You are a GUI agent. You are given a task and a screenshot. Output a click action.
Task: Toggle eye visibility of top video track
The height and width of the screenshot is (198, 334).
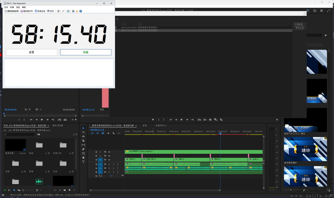tap(109, 152)
